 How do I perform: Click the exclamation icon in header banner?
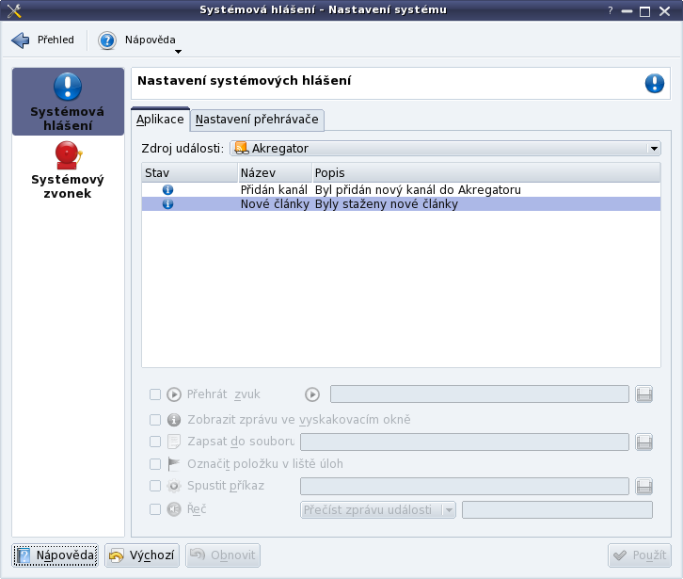pos(654,83)
